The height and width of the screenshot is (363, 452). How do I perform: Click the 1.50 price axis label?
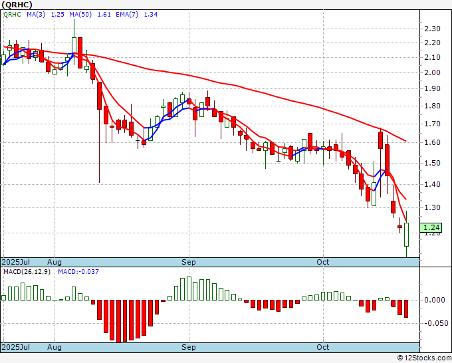pyautogui.click(x=433, y=163)
